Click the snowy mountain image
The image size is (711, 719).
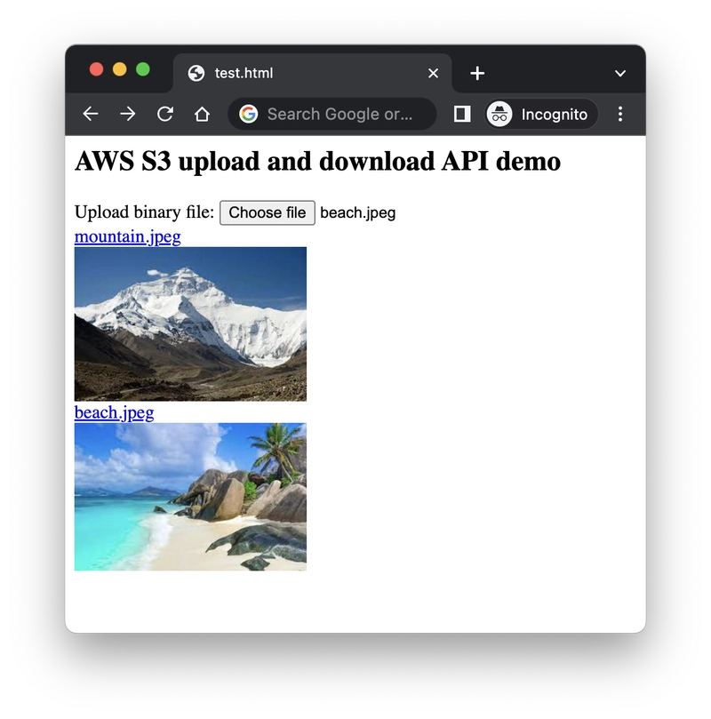190,324
